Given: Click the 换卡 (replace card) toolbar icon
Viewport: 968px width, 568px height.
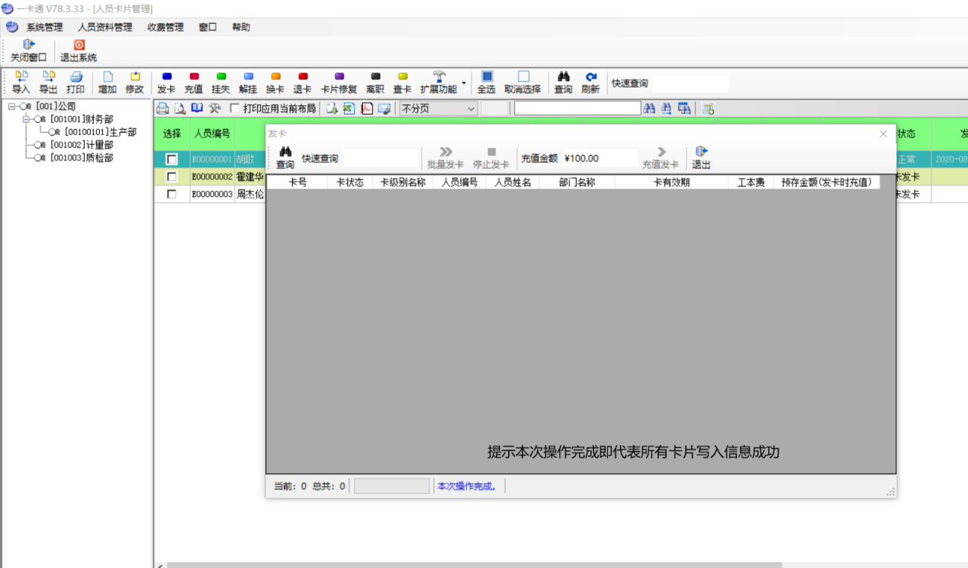Looking at the screenshot, I should [275, 82].
